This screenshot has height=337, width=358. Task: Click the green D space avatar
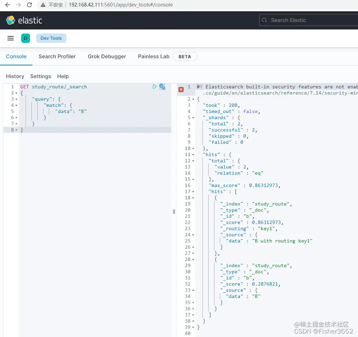(26, 38)
